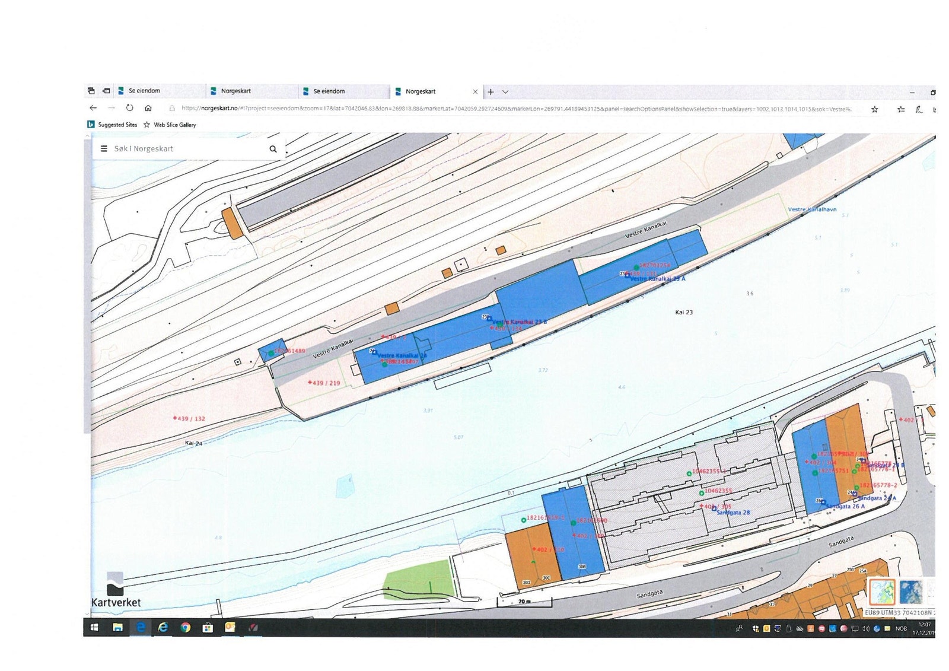Open the Web Slice Gallery bookmark
The image size is (949, 671).
click(170, 125)
